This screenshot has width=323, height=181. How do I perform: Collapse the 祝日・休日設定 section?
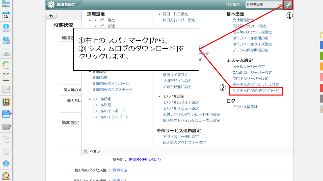[159, 14]
